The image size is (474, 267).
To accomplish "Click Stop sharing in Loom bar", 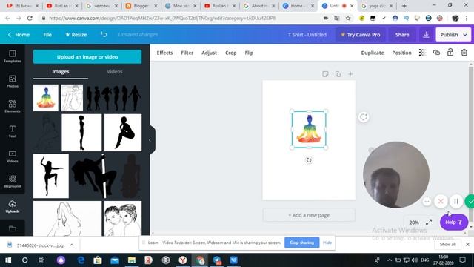I will (x=301, y=243).
